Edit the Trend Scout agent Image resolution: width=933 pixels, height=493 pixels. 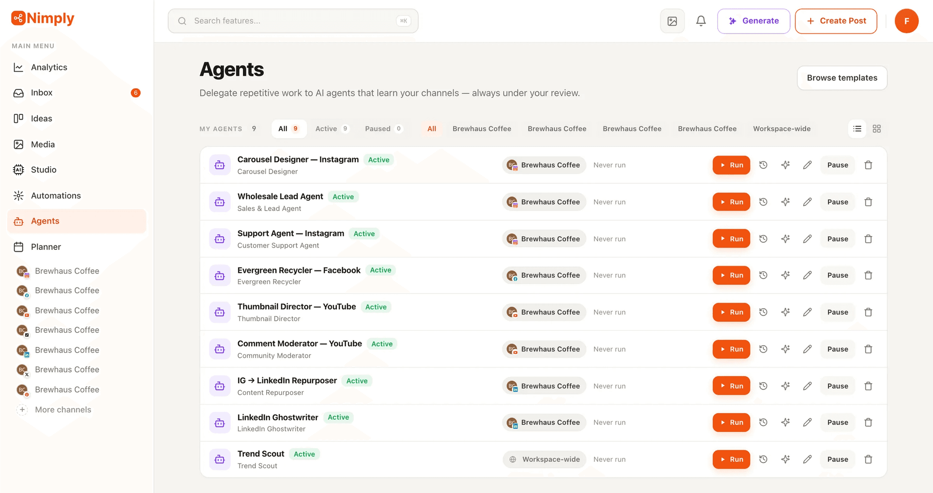[x=807, y=459]
